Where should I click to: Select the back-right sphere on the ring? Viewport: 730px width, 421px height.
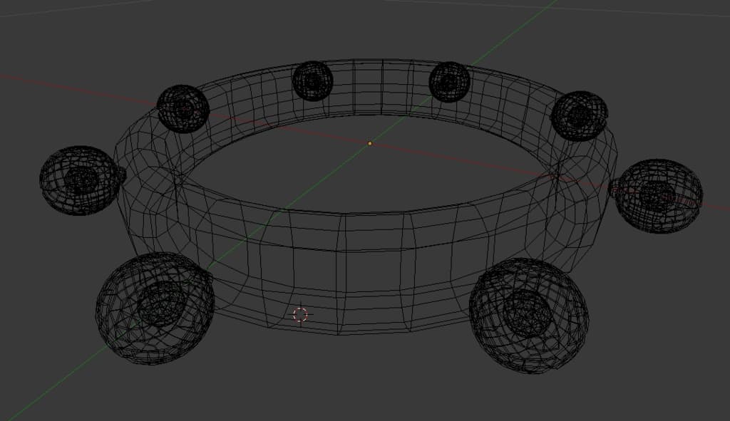coord(579,115)
